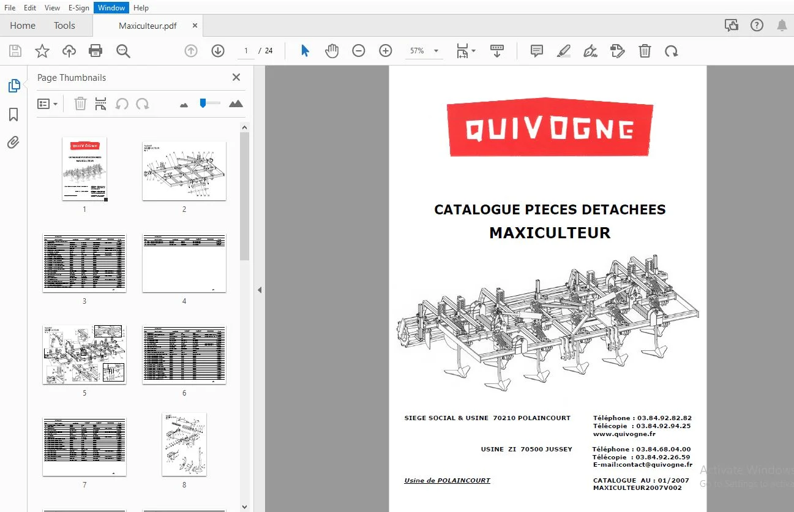Select the Highlight text pen tool
Viewport: 794px width, 512px height.
564,51
